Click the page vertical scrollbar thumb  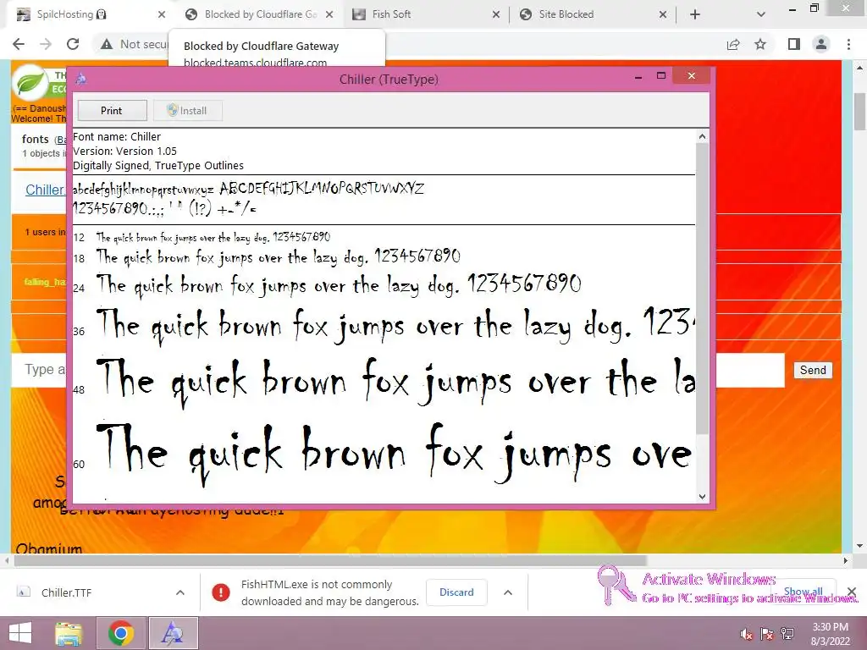pos(860,112)
